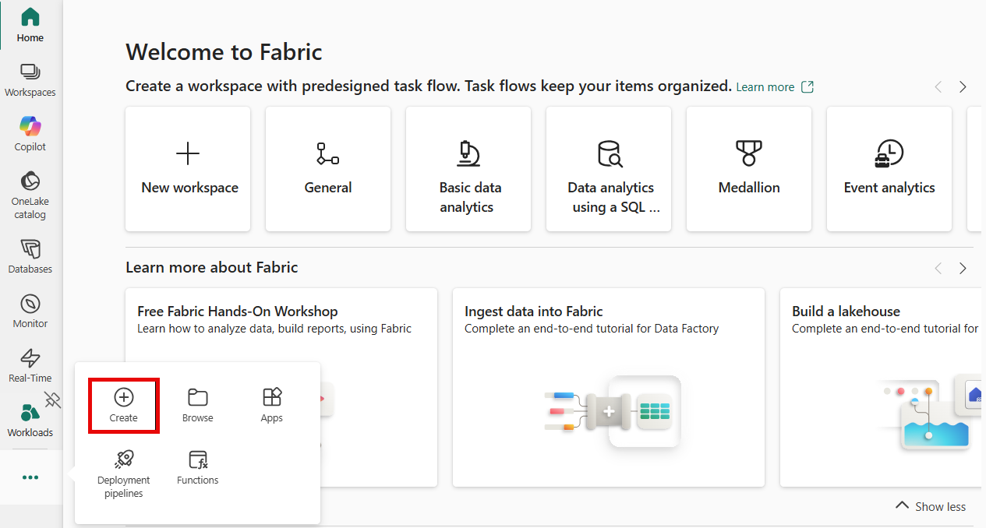Image resolution: width=986 pixels, height=528 pixels.
Task: Select Apps in the flyout menu
Action: 272,406
